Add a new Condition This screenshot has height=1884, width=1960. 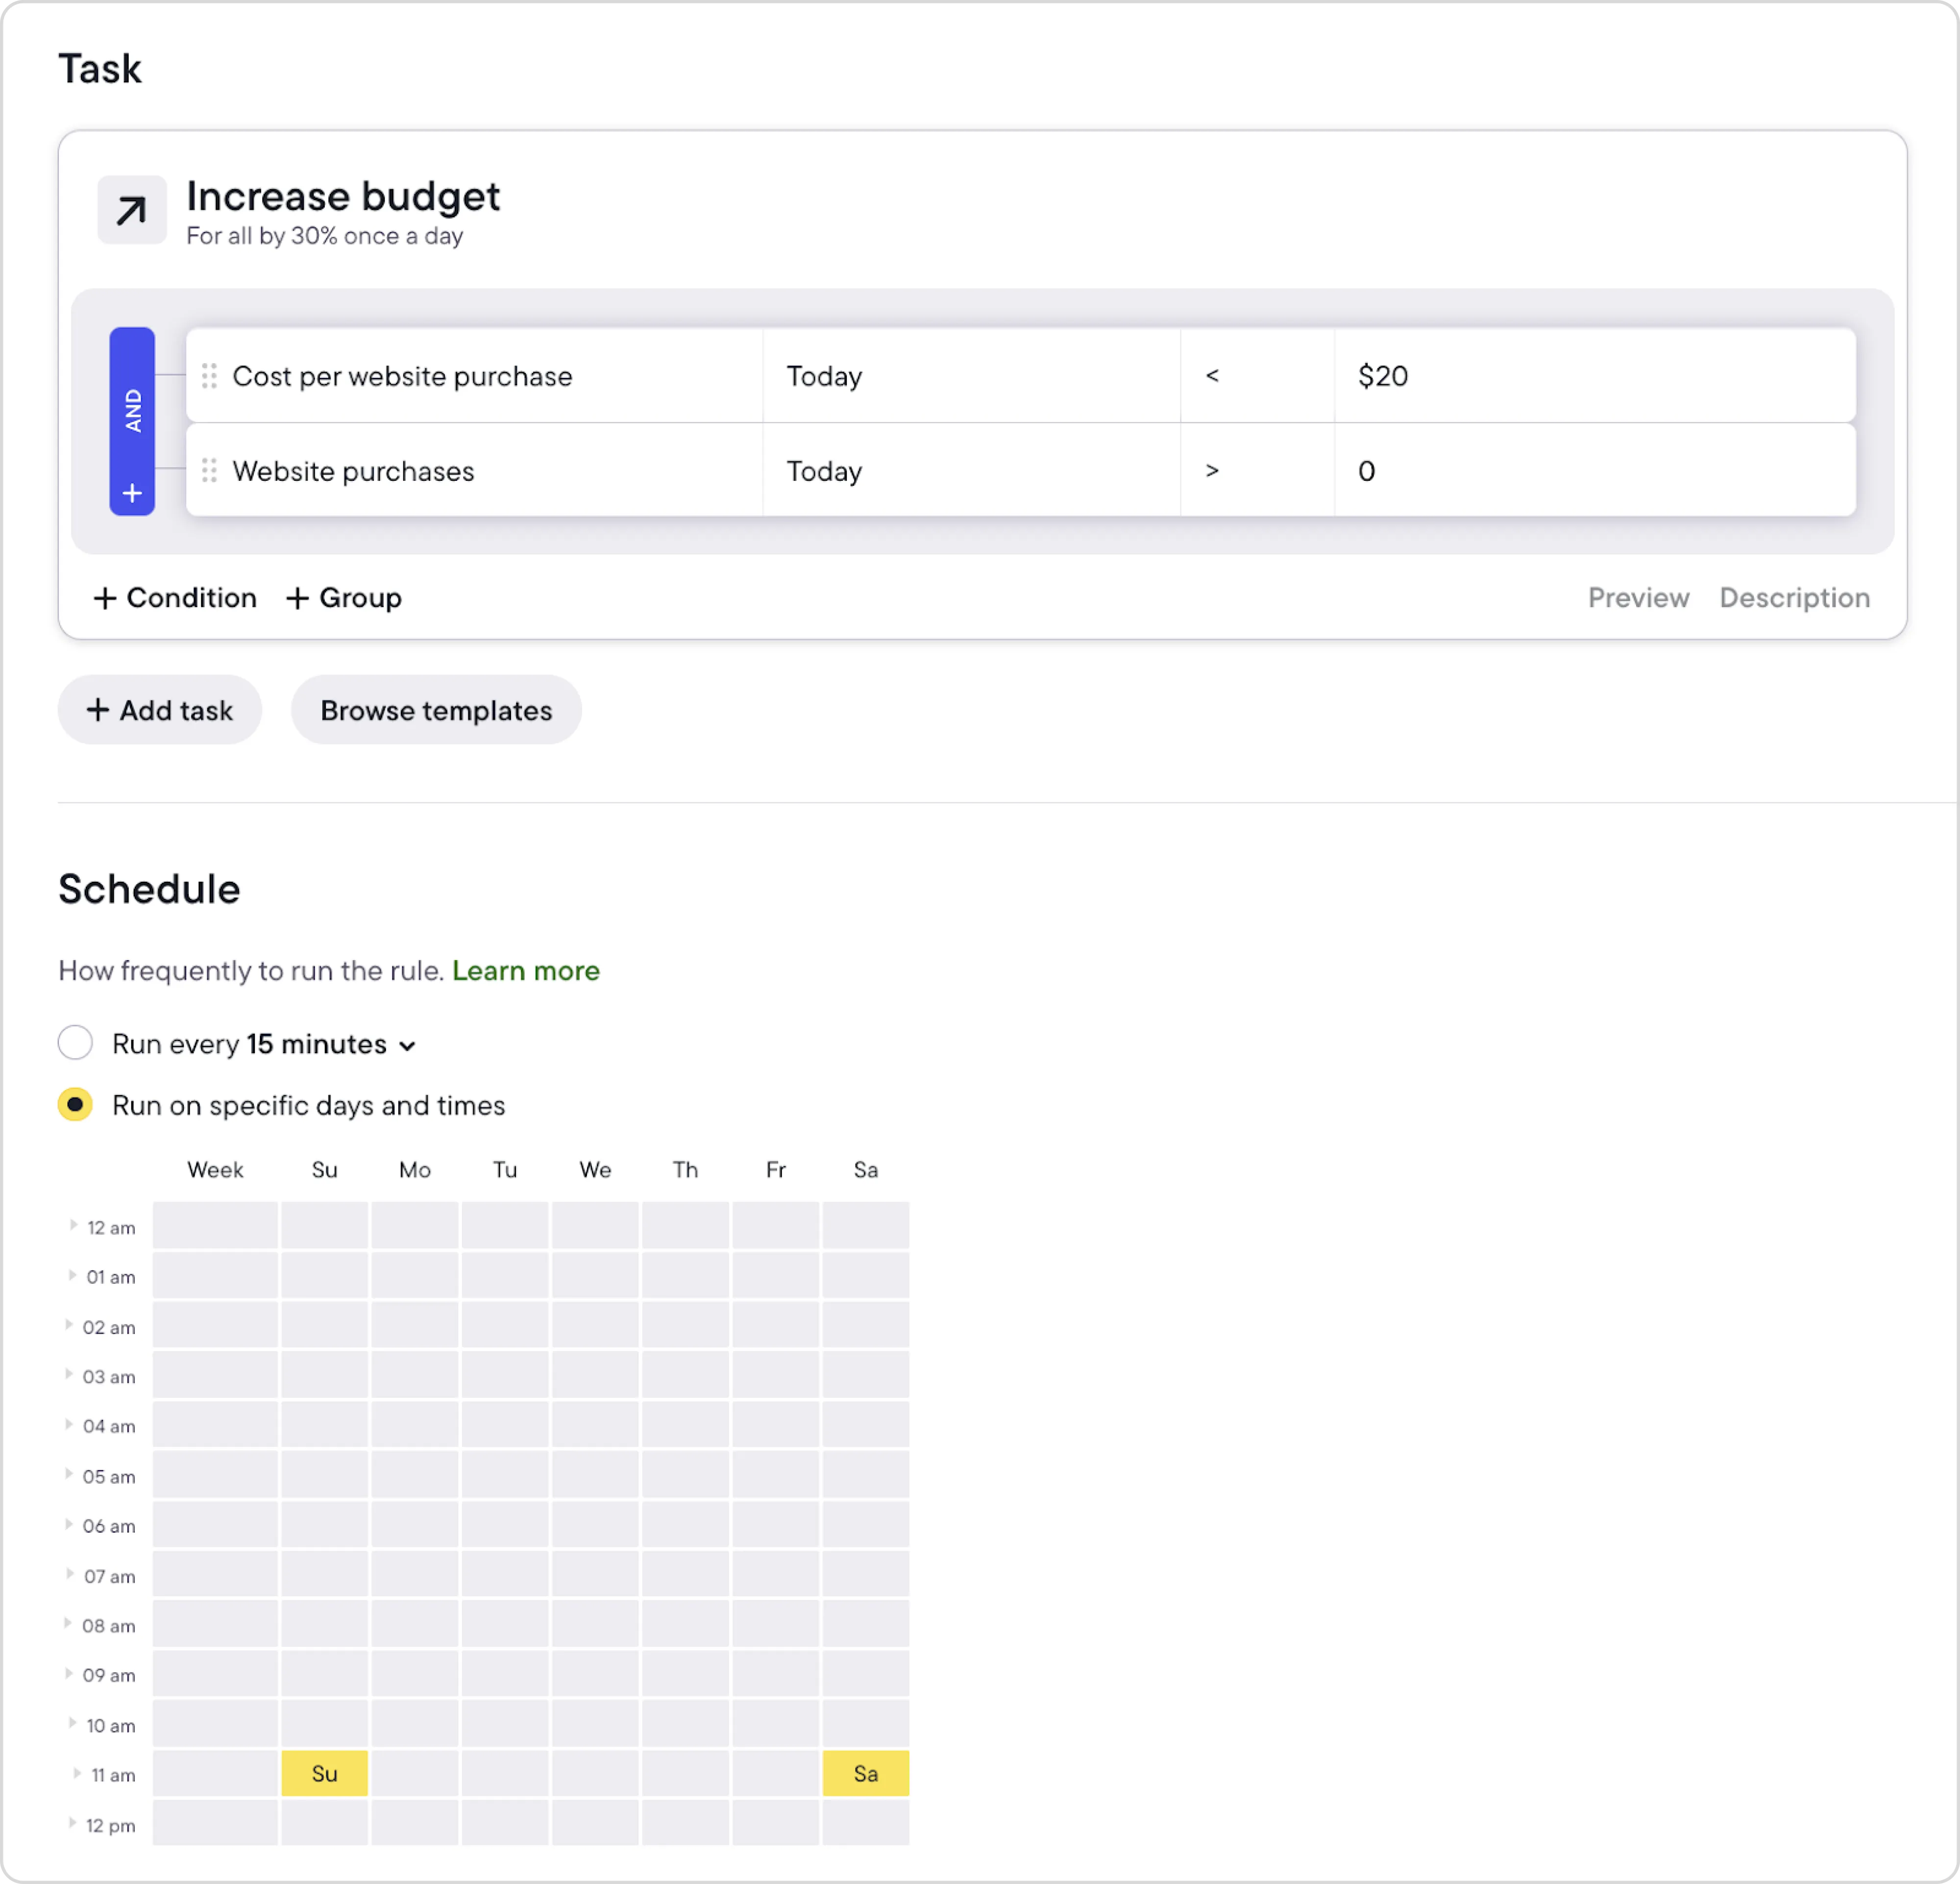[175, 598]
